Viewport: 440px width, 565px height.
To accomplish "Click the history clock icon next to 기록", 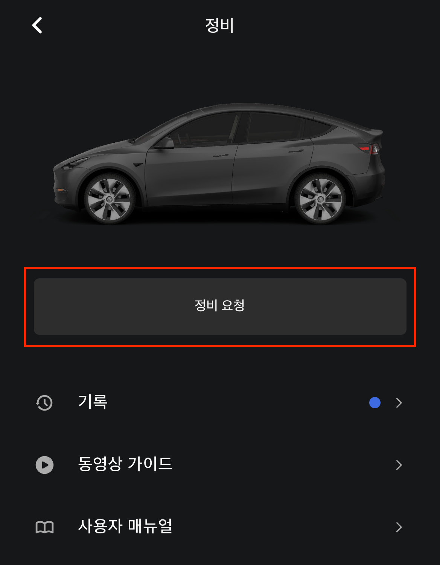I will coord(44,403).
